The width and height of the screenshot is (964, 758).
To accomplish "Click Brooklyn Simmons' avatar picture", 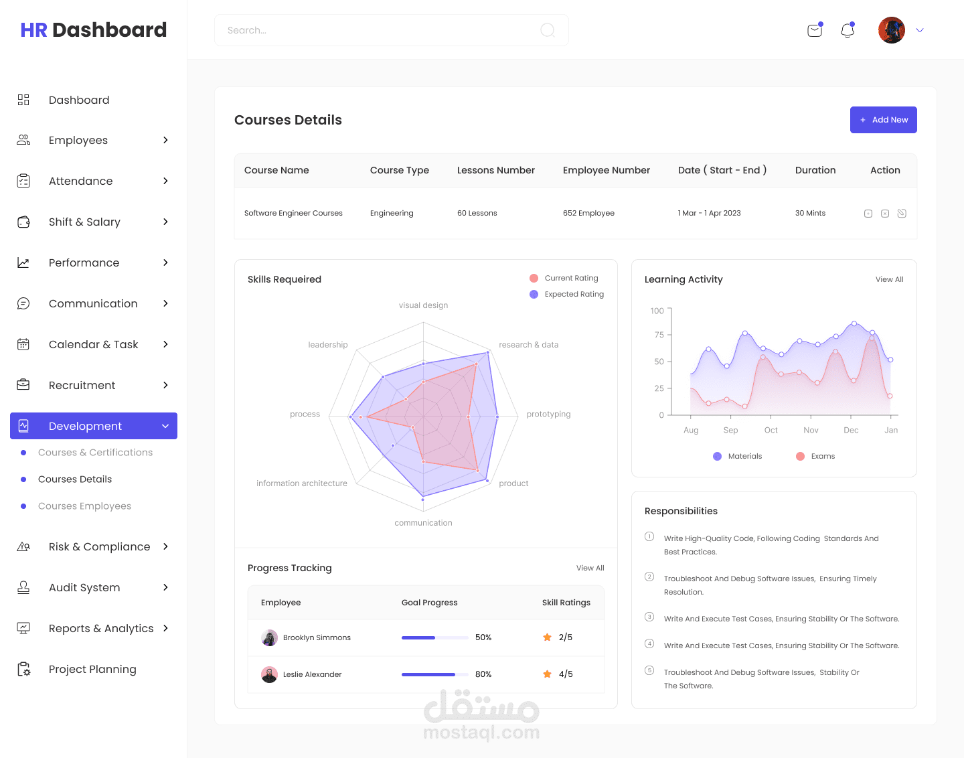I will [x=269, y=637].
